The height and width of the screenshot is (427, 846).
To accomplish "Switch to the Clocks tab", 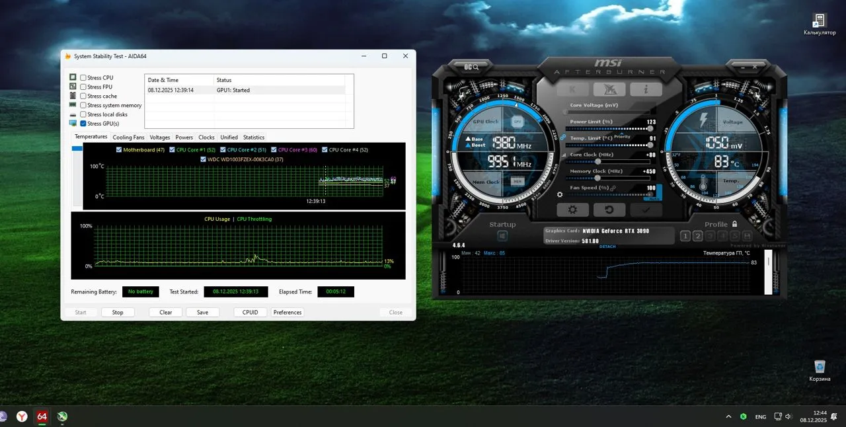I will click(x=207, y=137).
